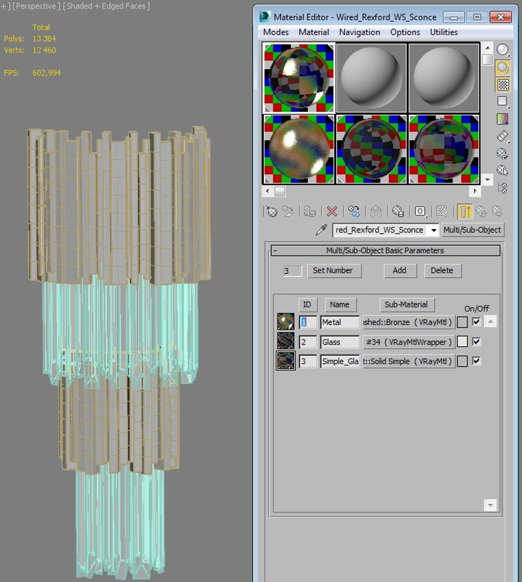This screenshot has width=522, height=582.
Task: Open the Options menu
Action: [405, 32]
